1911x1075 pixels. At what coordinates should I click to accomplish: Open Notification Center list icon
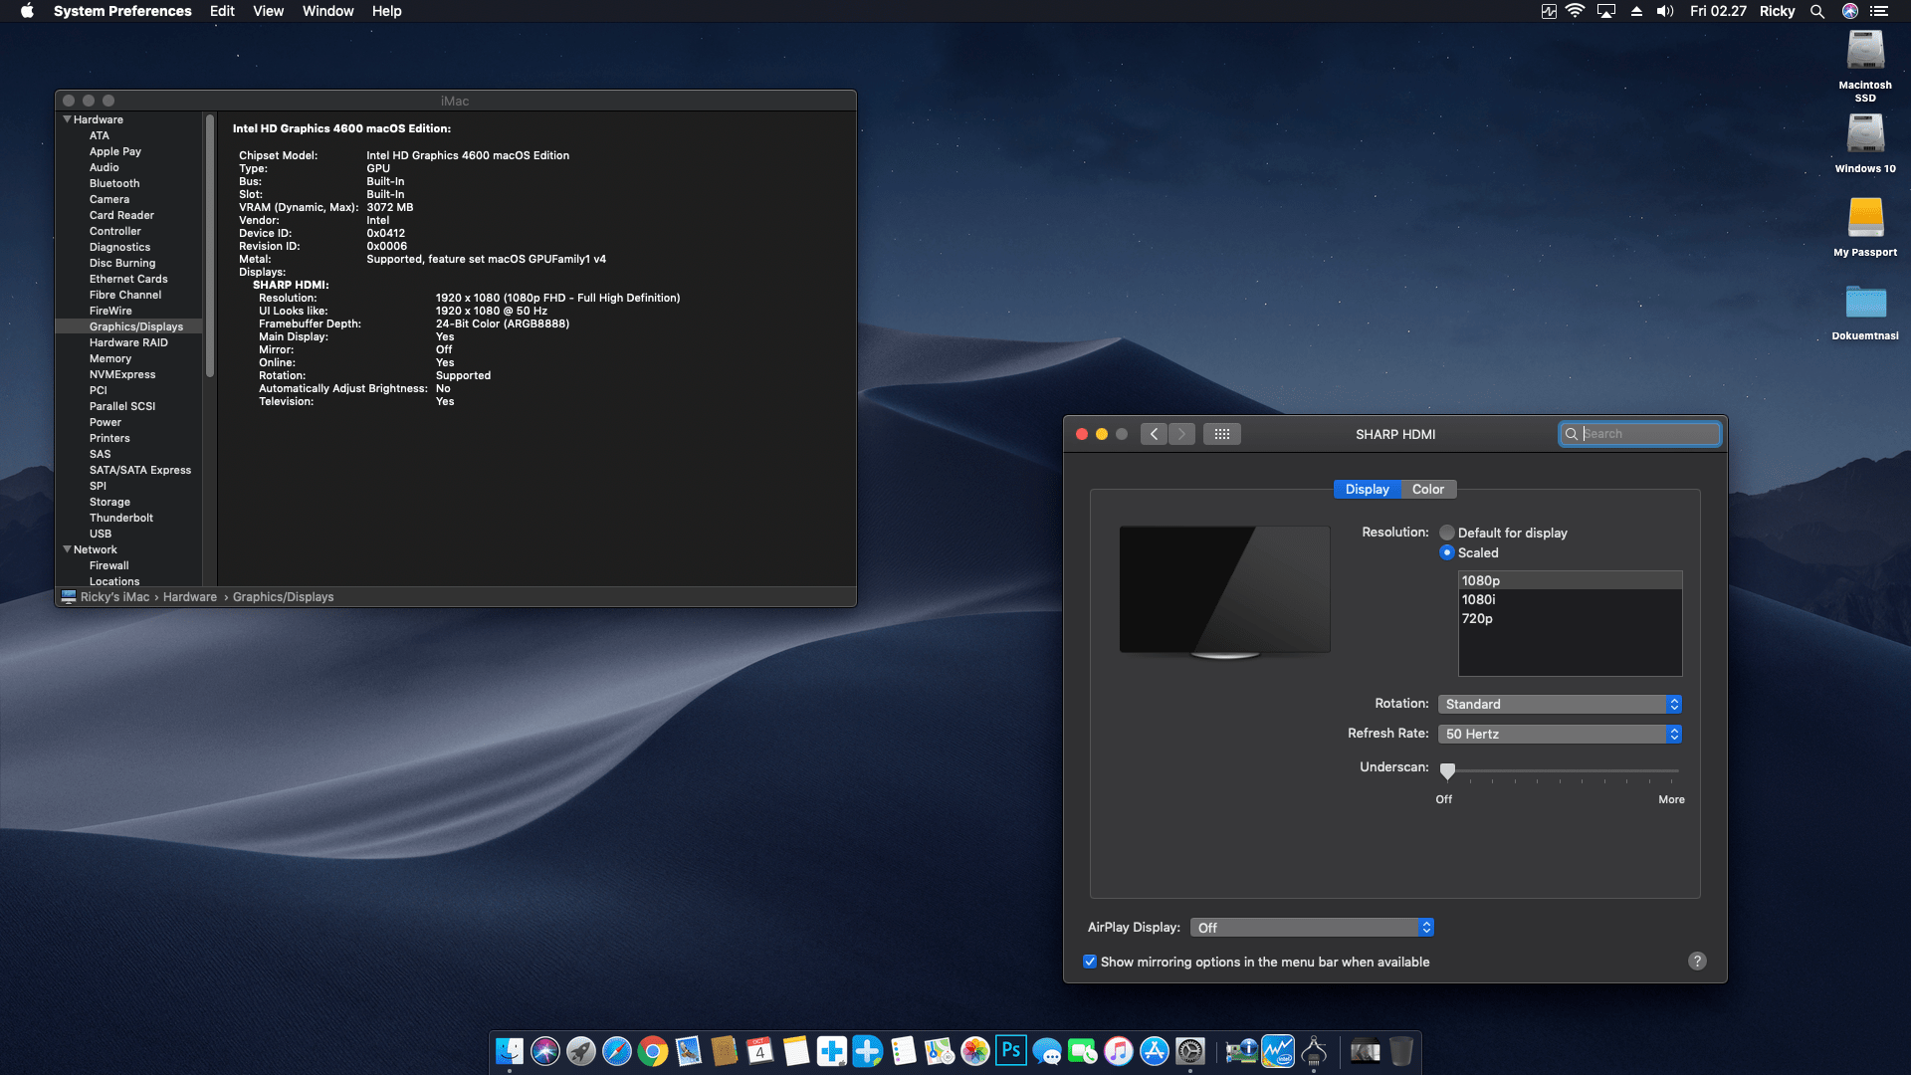coord(1879,11)
